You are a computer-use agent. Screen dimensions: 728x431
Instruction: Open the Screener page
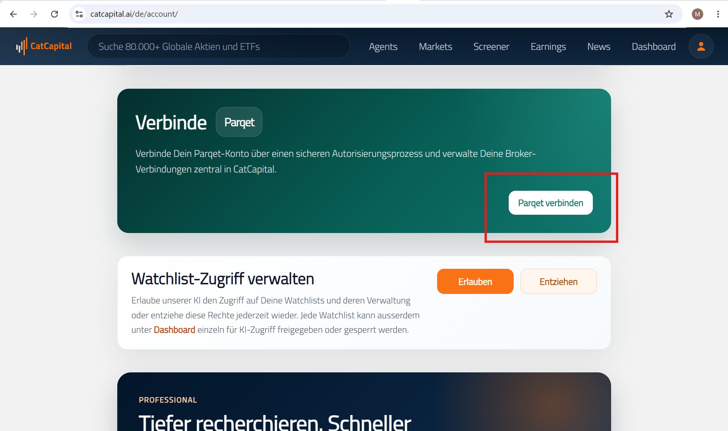pyautogui.click(x=491, y=46)
